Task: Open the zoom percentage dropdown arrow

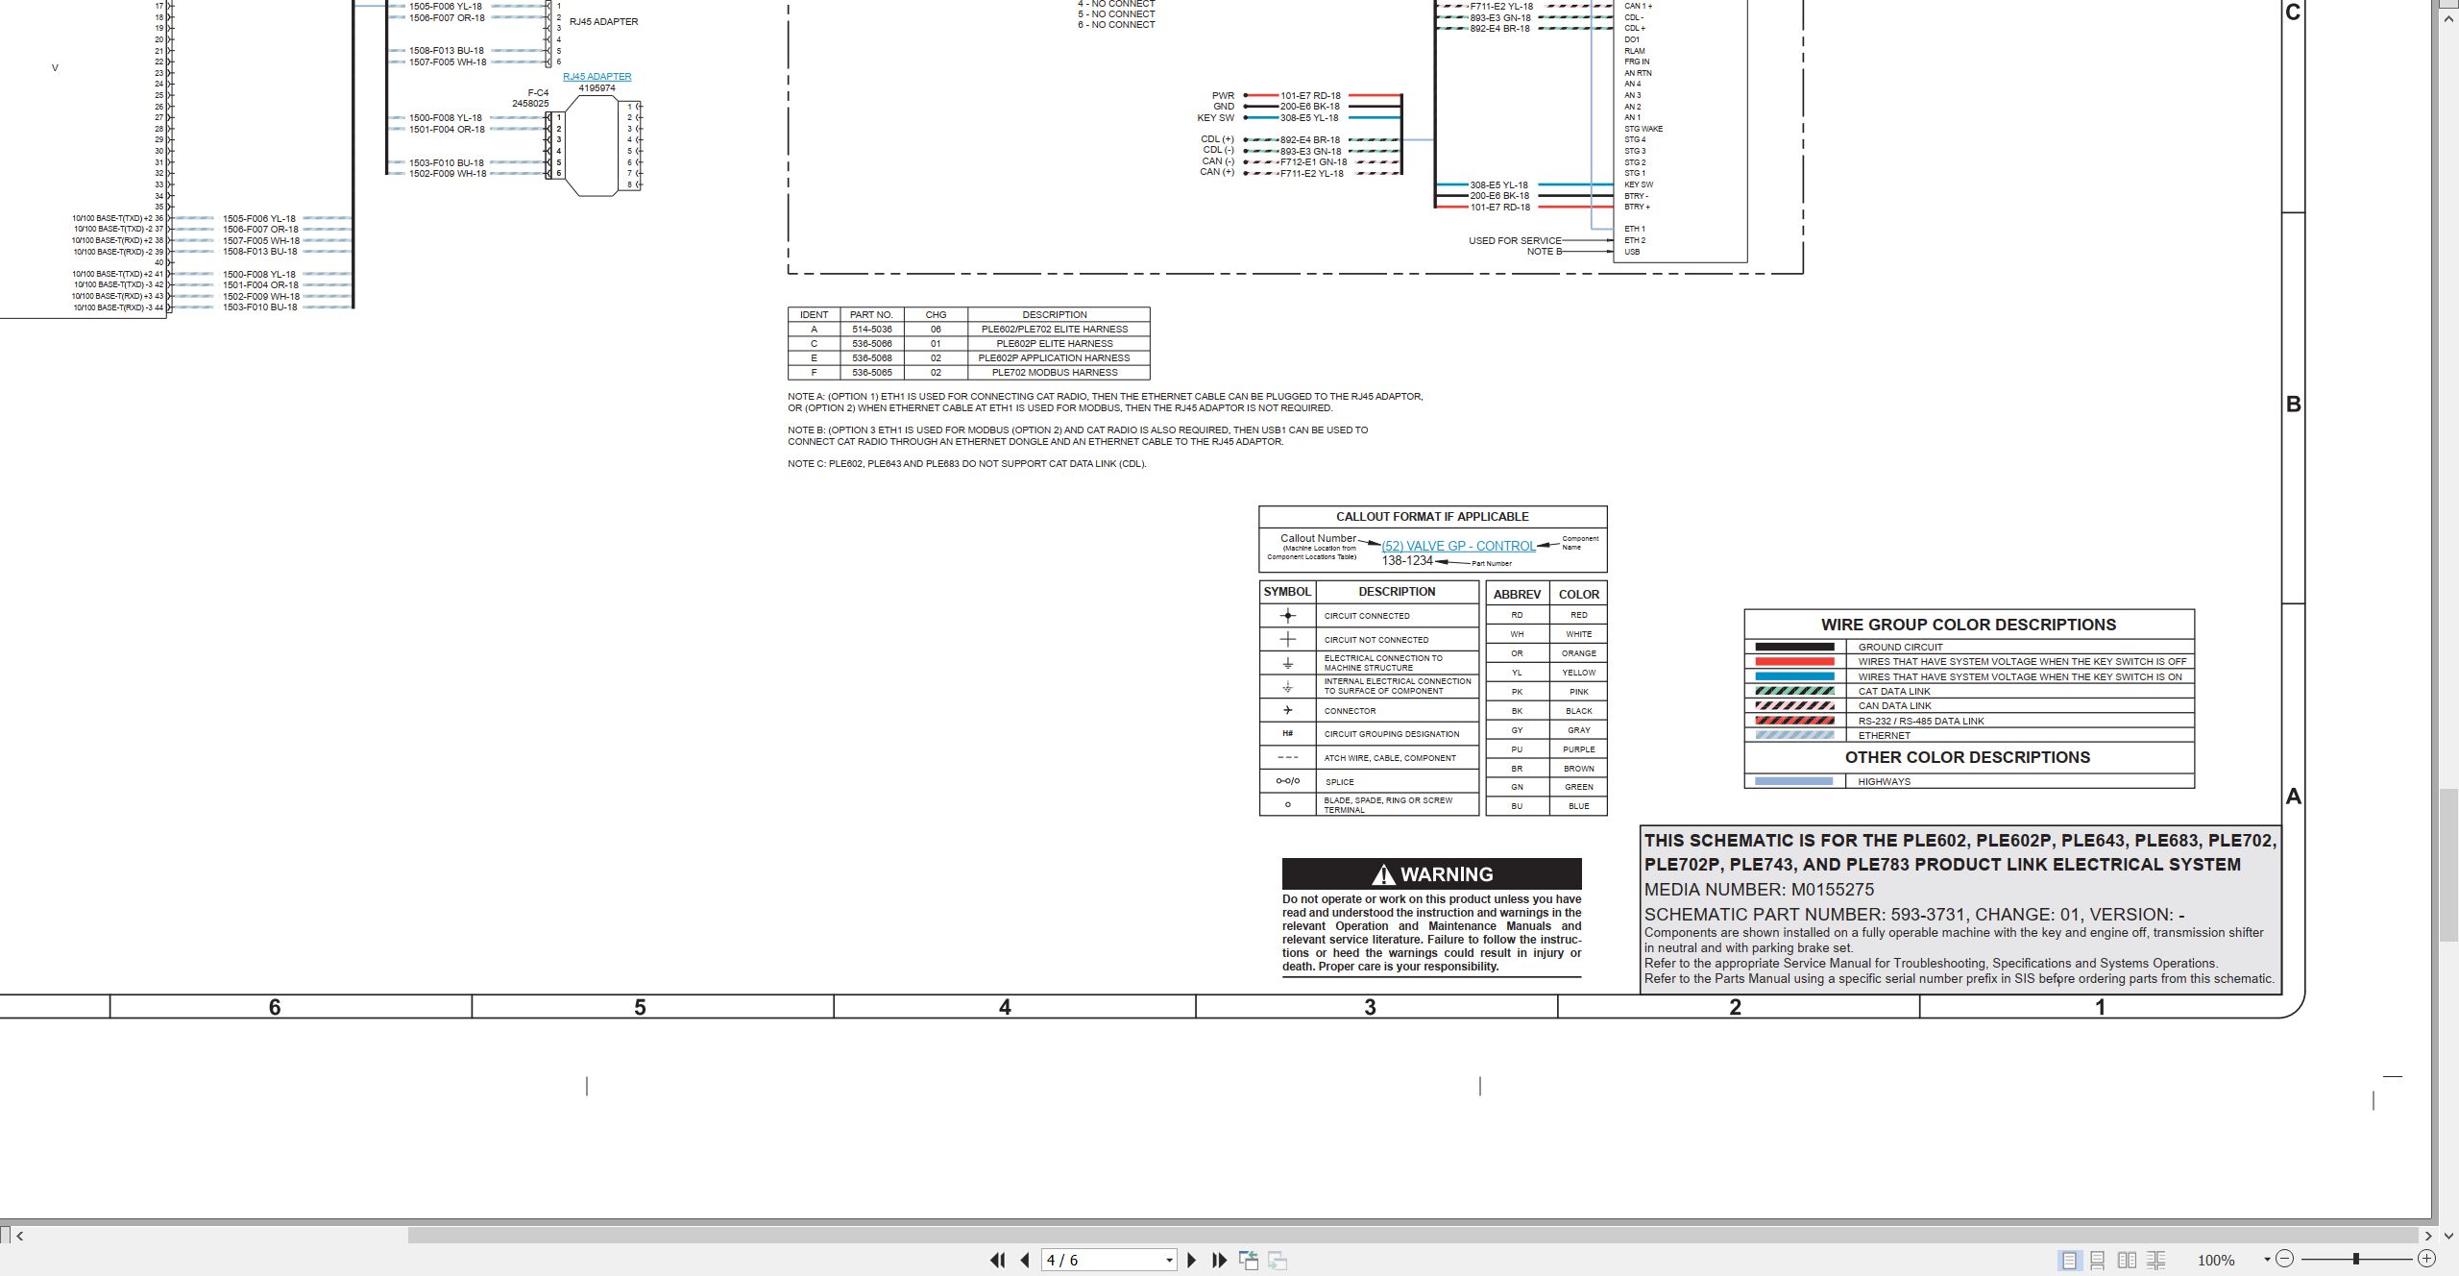Action: point(2267,1259)
